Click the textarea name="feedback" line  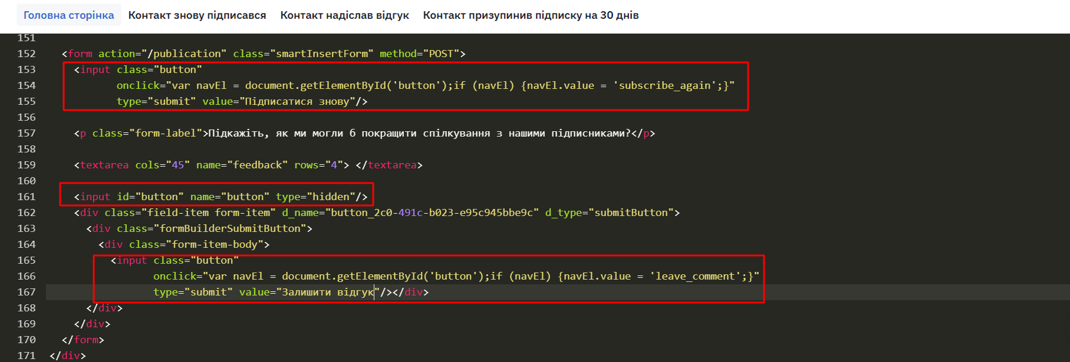click(248, 165)
